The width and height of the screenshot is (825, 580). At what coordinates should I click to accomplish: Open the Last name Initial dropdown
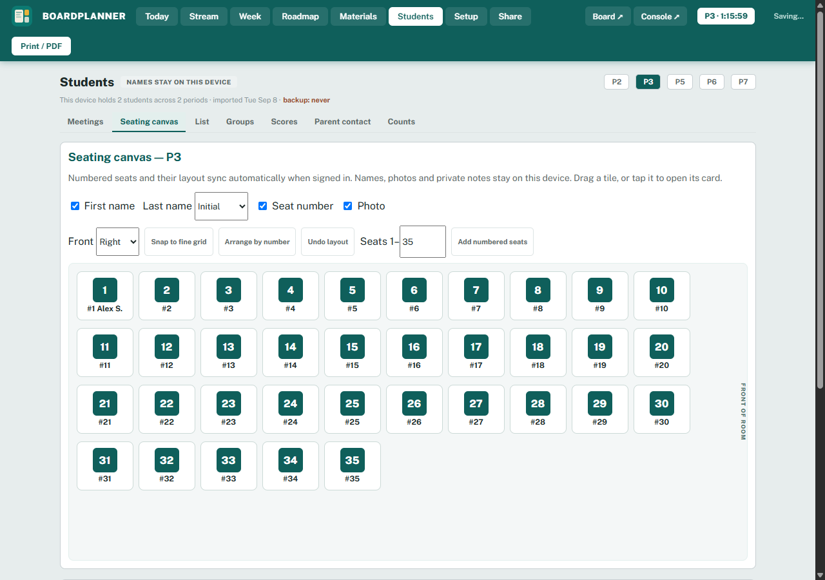tap(221, 206)
